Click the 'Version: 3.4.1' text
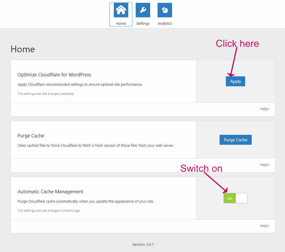 143,245
